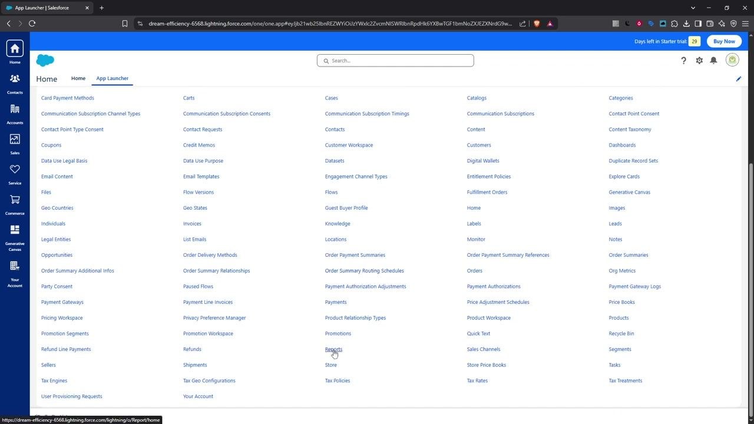Click the Search input field

[x=395, y=60]
